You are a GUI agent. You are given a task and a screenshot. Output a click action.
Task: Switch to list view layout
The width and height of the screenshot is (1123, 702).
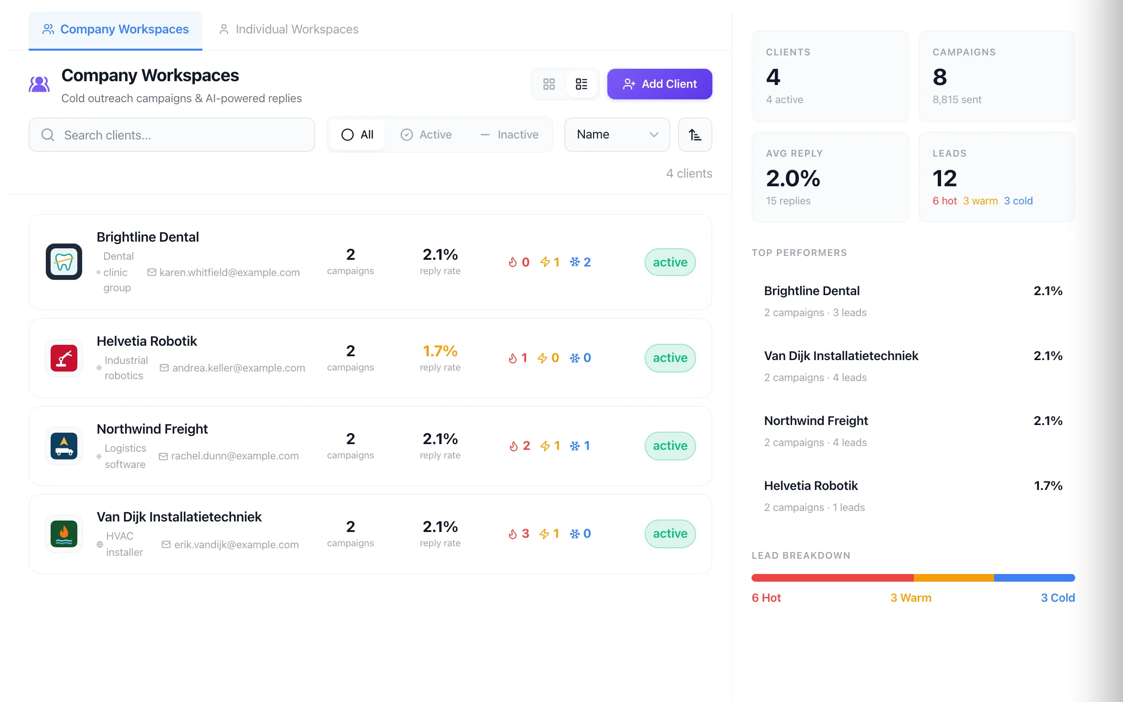point(581,84)
